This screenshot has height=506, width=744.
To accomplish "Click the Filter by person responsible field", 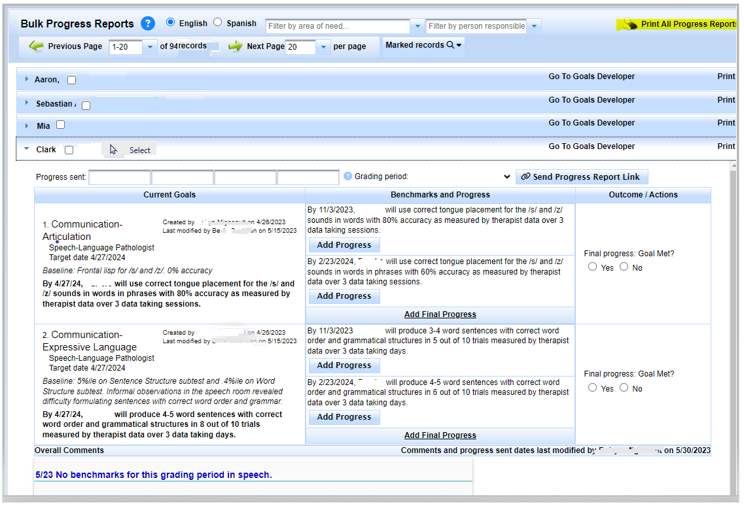I will click(x=476, y=26).
